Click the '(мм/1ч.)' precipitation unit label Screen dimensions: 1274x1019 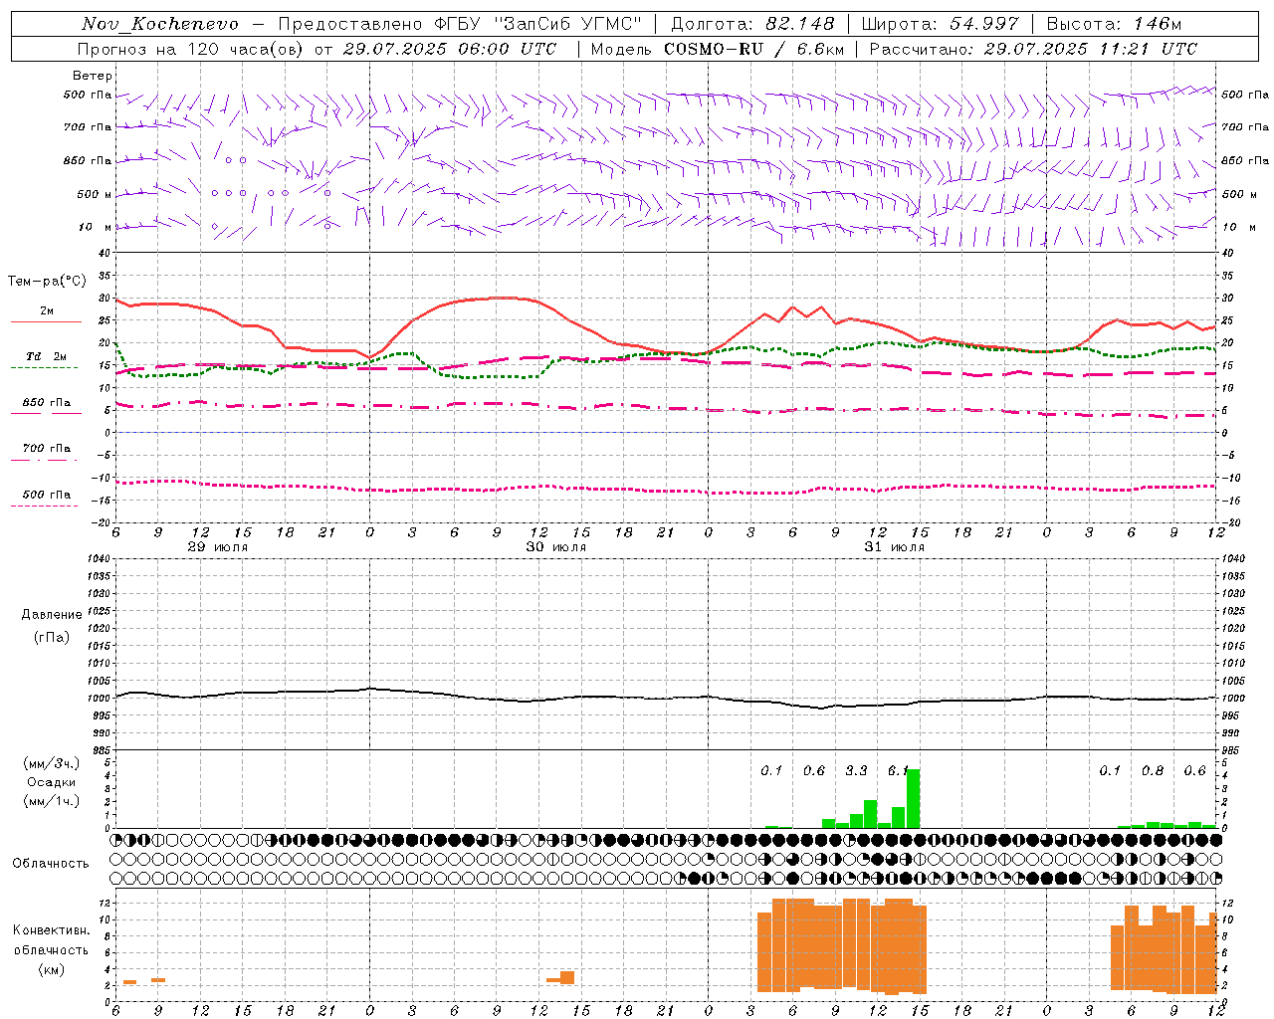point(52,801)
